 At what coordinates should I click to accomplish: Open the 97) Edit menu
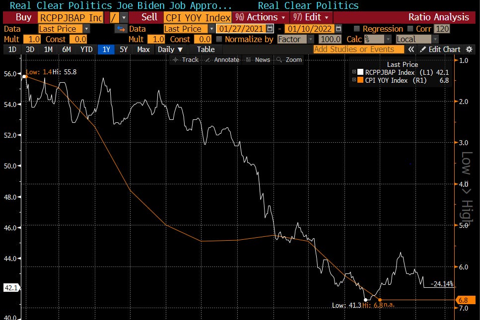pos(311,17)
